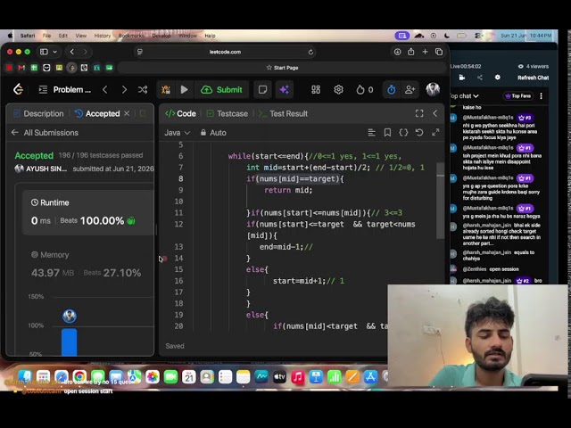The width and height of the screenshot is (571, 428).
Task: Open the layout grid icon
Action: click(x=316, y=89)
